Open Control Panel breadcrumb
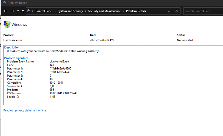The height and width of the screenshot is (136, 223). tap(44, 11)
